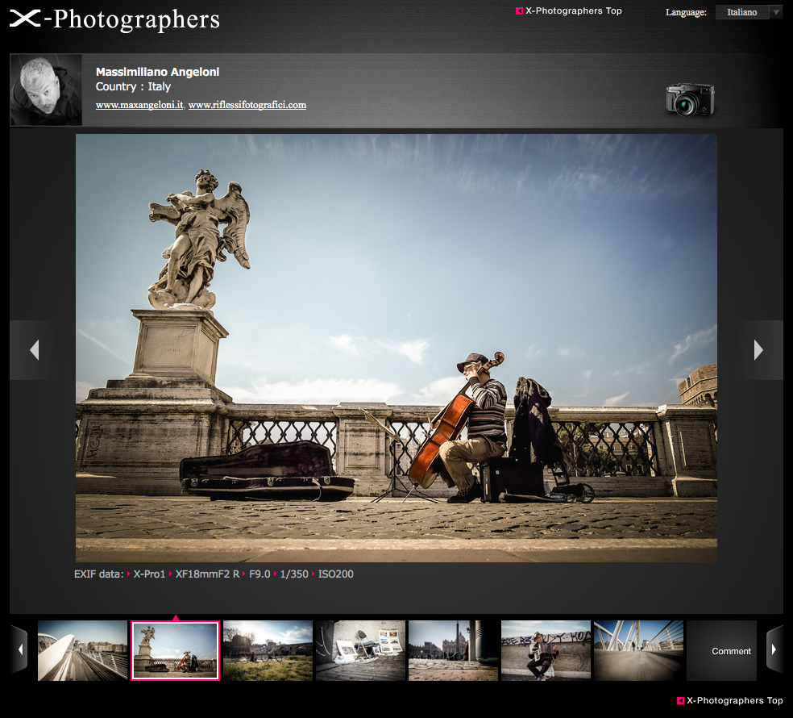Image resolution: width=793 pixels, height=718 pixels.
Task: Select the angel statue cellist thumbnail
Action: [176, 650]
